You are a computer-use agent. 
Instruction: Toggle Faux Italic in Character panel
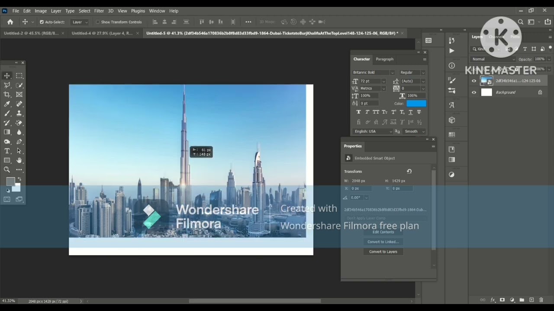367,112
